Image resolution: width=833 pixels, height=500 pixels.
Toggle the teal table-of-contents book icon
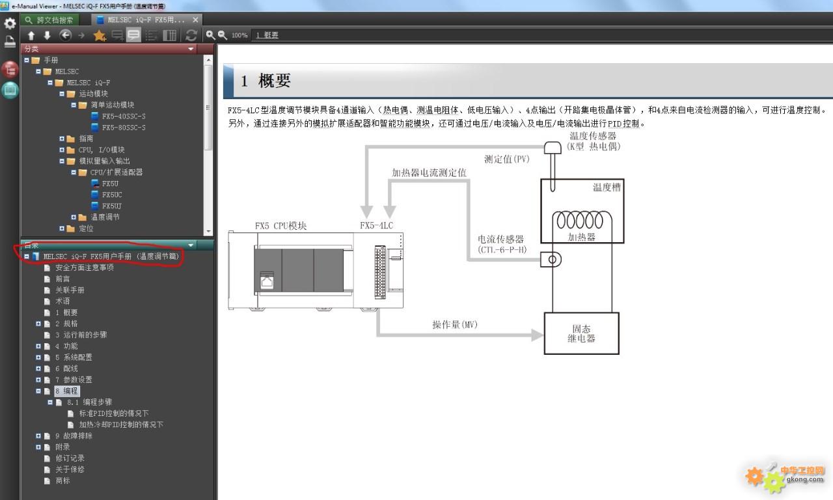click(x=10, y=90)
